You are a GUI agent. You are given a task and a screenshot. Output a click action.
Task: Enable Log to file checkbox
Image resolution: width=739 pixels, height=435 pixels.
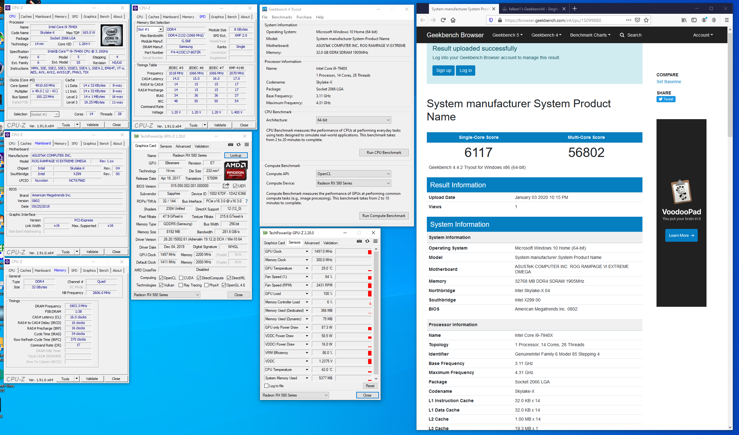tap(267, 386)
